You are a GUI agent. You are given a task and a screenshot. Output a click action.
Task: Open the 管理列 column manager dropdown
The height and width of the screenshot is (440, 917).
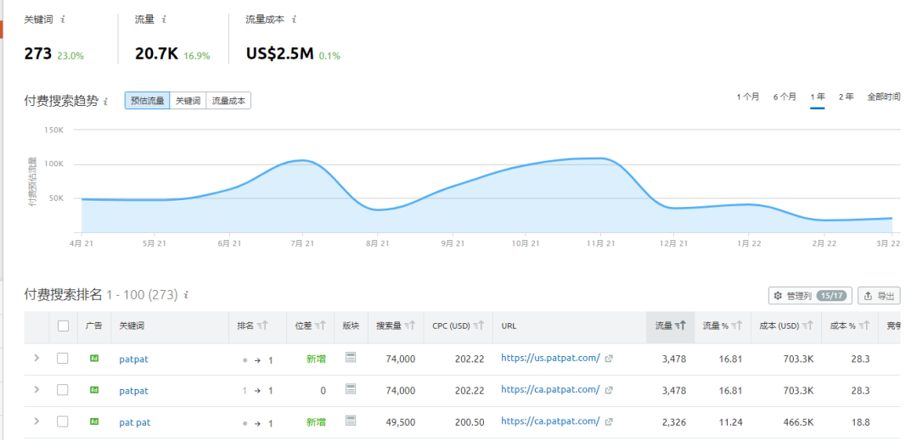pos(809,296)
